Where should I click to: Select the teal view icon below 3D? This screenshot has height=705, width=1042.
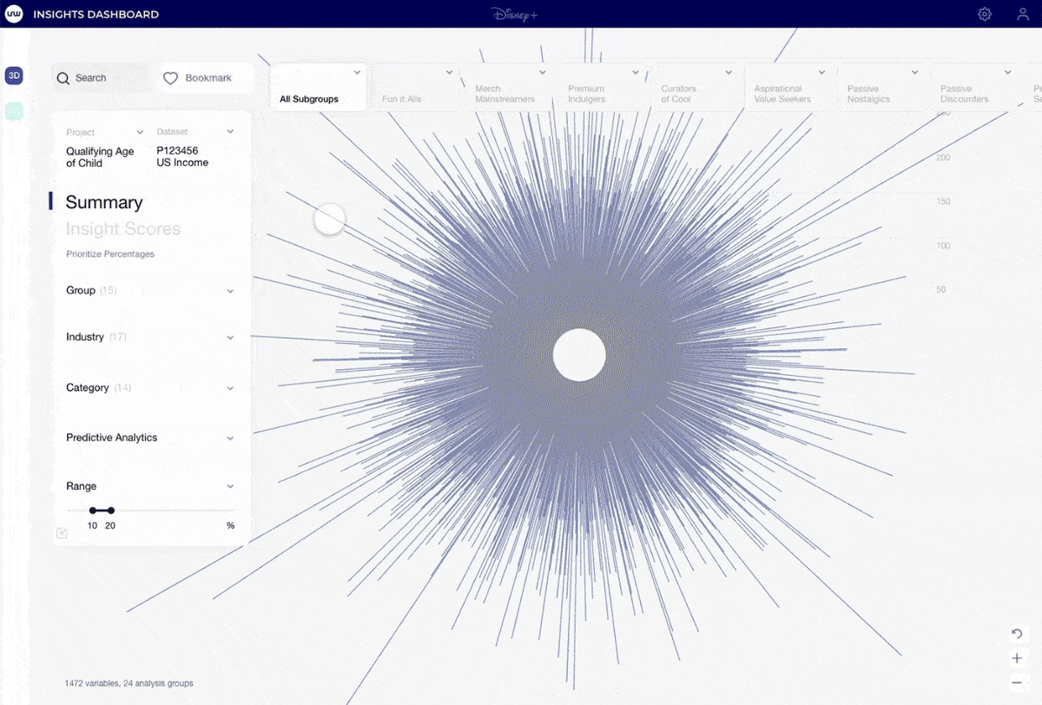click(x=14, y=111)
